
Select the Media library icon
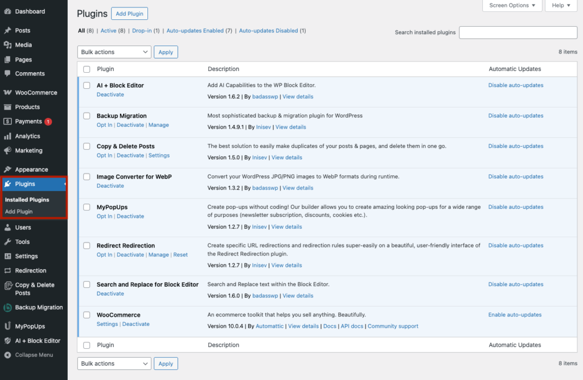pos(7,44)
